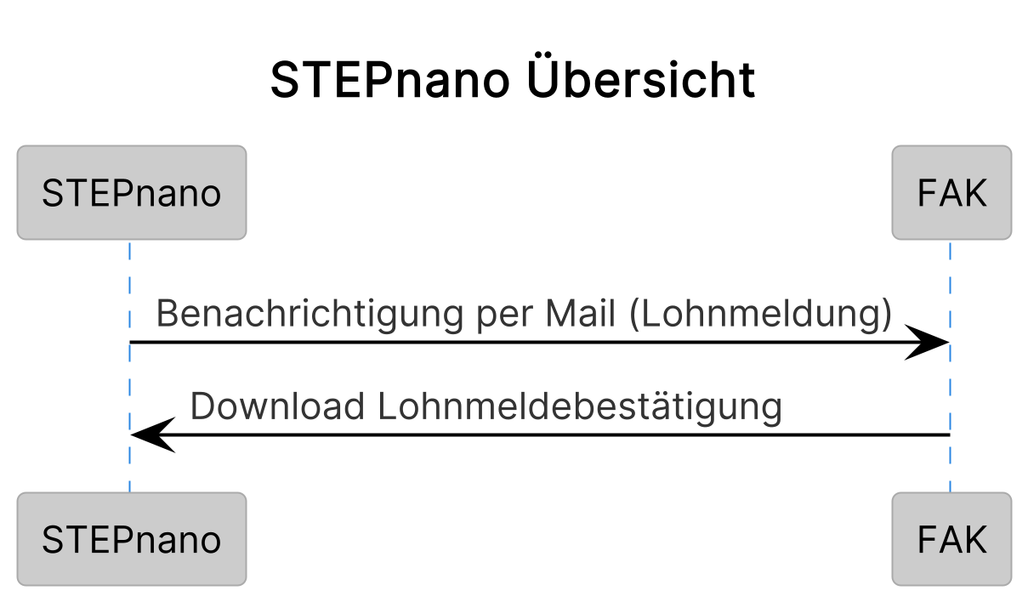The image size is (1028, 602).
Task: Click the word 'Download' in the second message
Action: click(x=277, y=406)
